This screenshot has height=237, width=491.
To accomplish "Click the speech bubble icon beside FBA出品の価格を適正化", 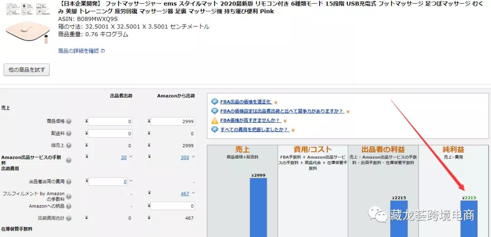I will [x=215, y=102].
